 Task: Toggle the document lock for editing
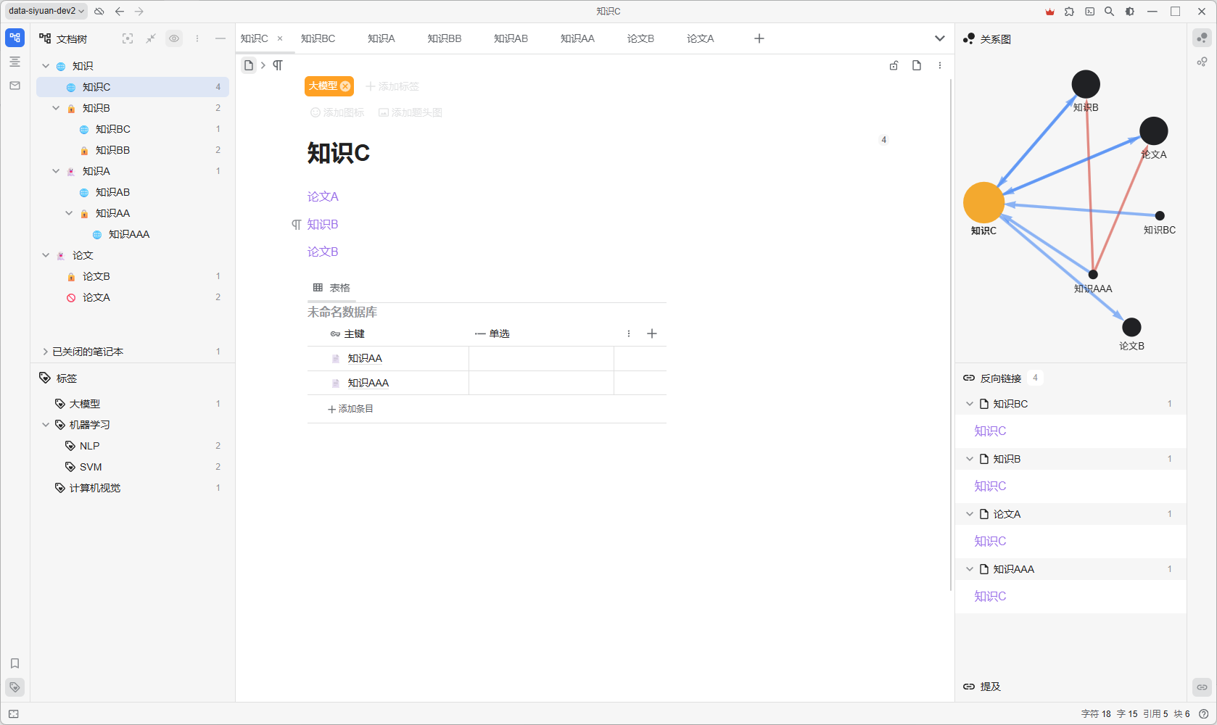894,65
